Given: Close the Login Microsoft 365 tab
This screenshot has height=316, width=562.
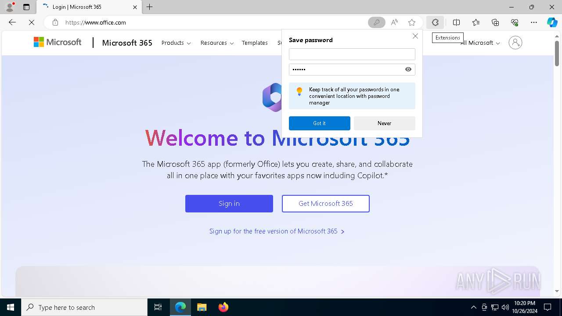Looking at the screenshot, I should click(x=135, y=7).
